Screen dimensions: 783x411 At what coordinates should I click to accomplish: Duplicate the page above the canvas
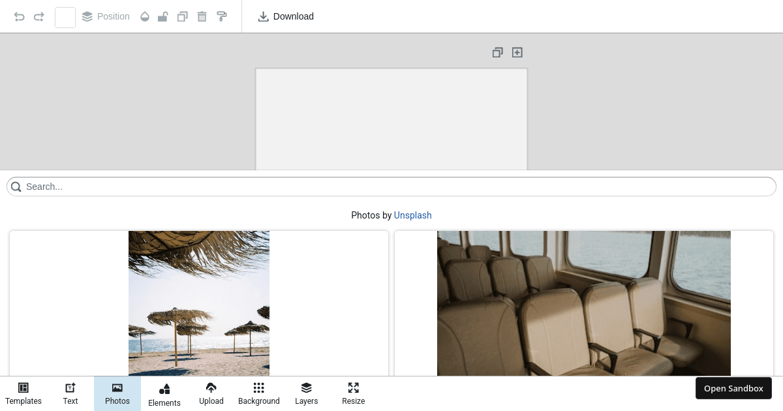point(498,52)
